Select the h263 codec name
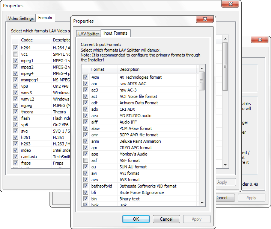This screenshot has width=271, height=229. coord(26,144)
